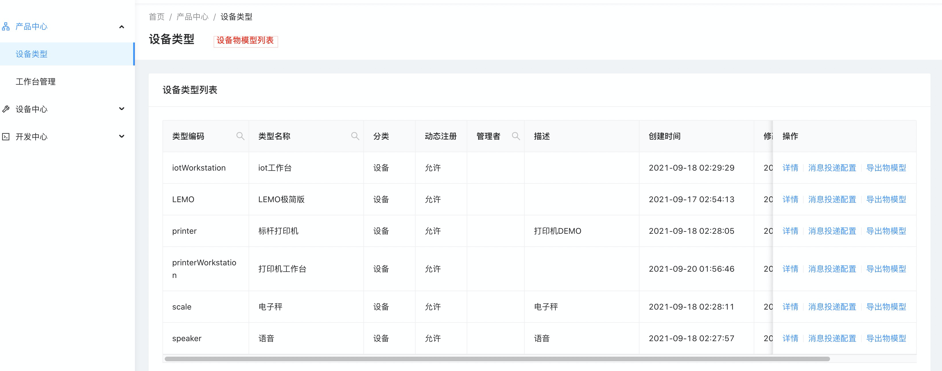Viewport: 942px width, 371px height.
Task: Select 设备类型 in the sidebar
Action: tap(32, 54)
